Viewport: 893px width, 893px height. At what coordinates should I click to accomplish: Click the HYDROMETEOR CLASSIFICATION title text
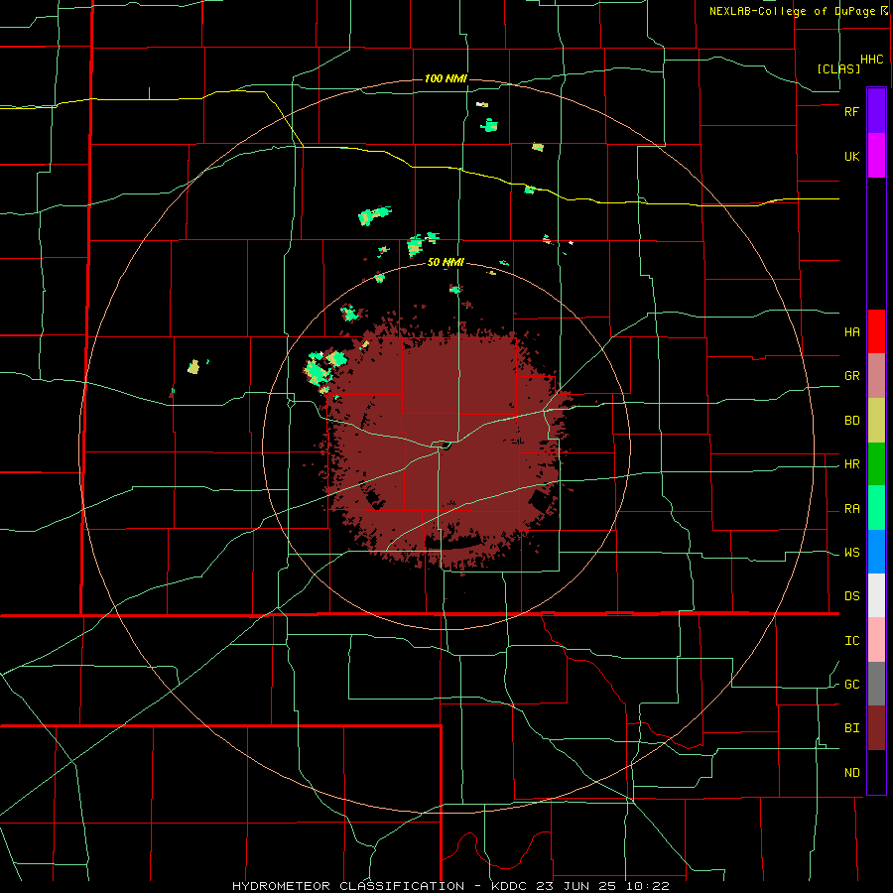point(348,886)
